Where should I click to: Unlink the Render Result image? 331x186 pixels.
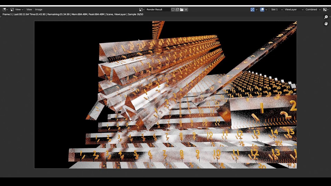click(186, 10)
